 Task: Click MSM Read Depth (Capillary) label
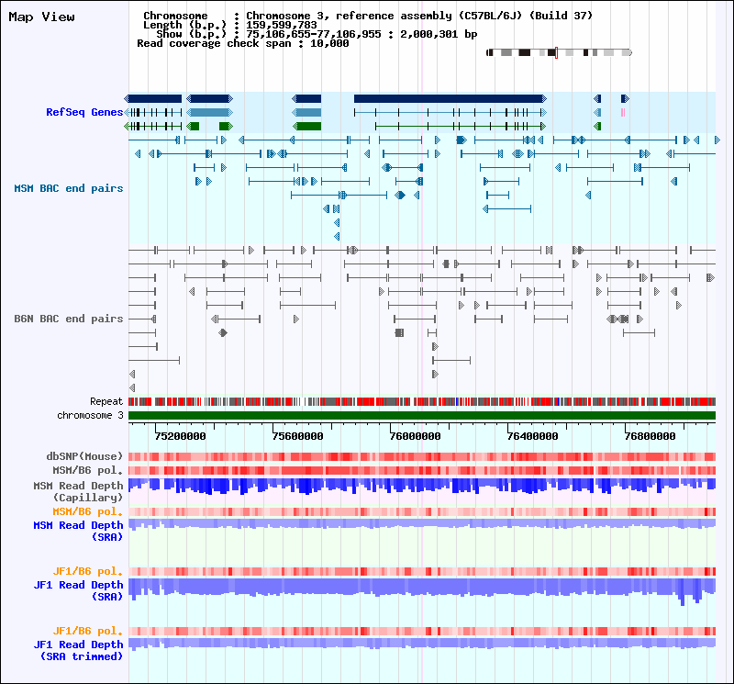coord(78,491)
